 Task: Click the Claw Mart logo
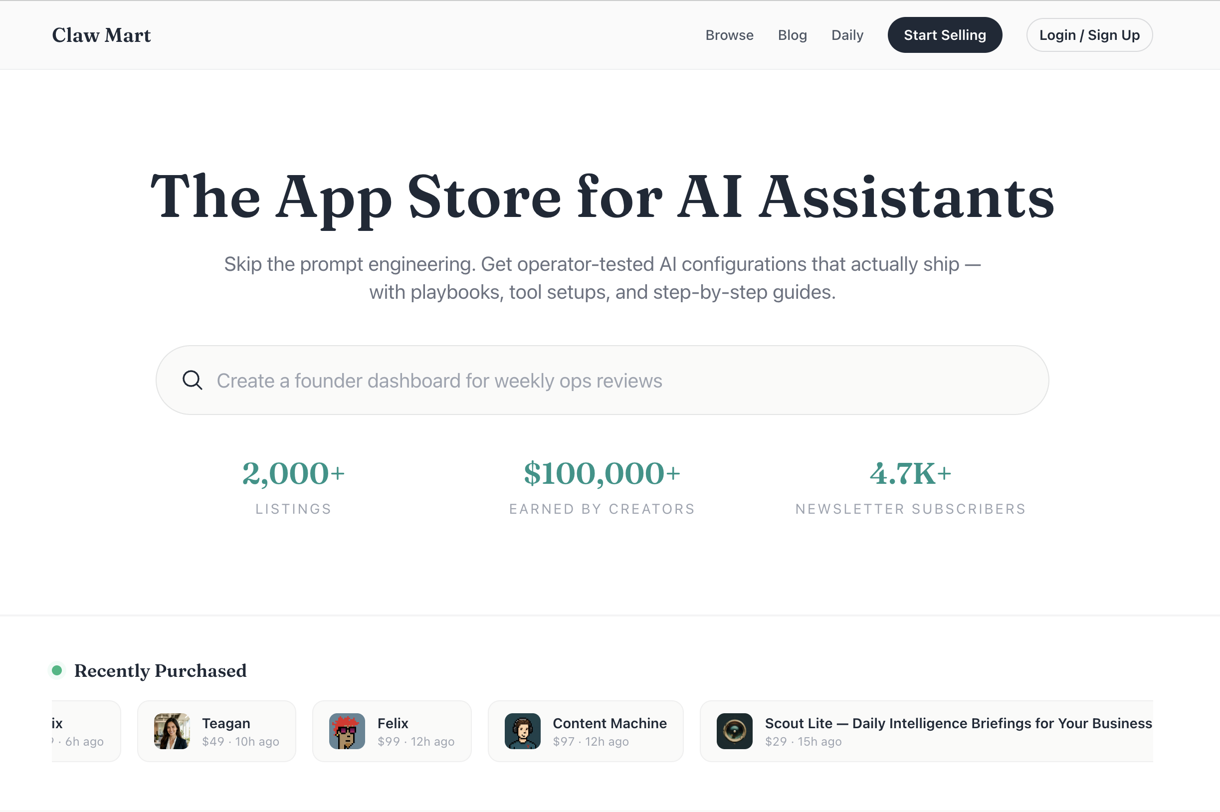(101, 35)
